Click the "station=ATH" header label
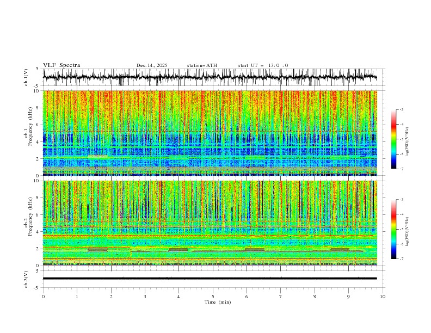This screenshot has width=431, height=333. [x=202, y=65]
